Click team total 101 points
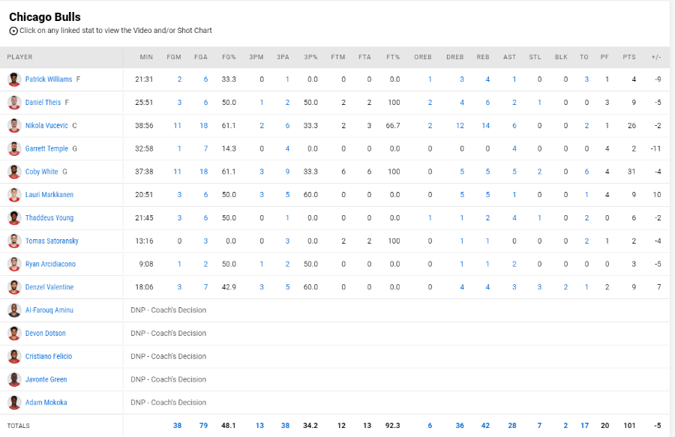This screenshot has height=437, width=675. [629, 426]
